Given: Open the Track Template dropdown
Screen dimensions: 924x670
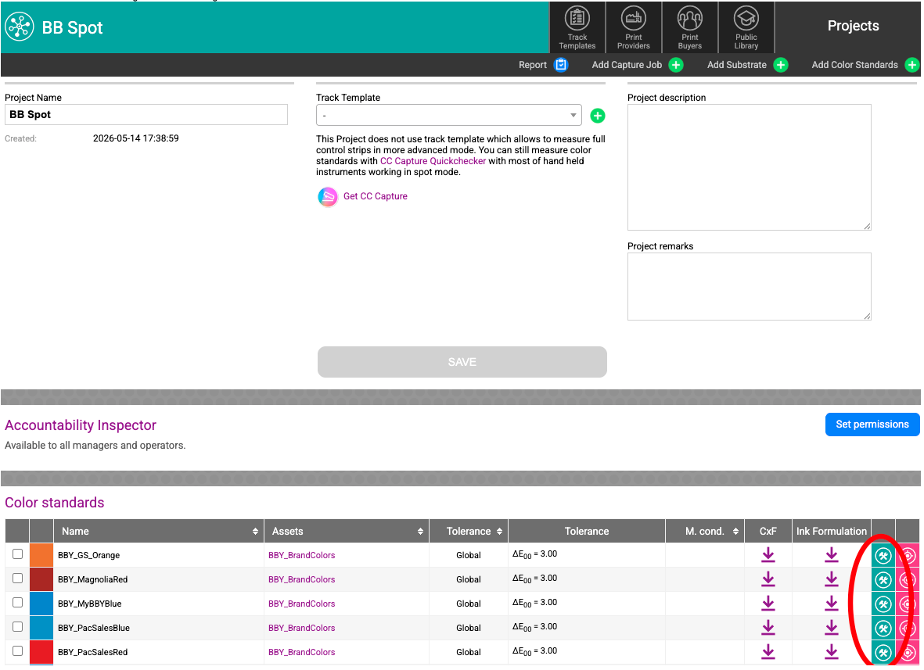Looking at the screenshot, I should pyautogui.click(x=448, y=115).
